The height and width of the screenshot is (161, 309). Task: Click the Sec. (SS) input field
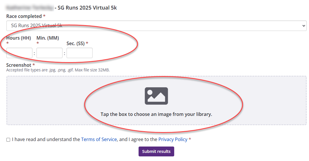(80, 53)
